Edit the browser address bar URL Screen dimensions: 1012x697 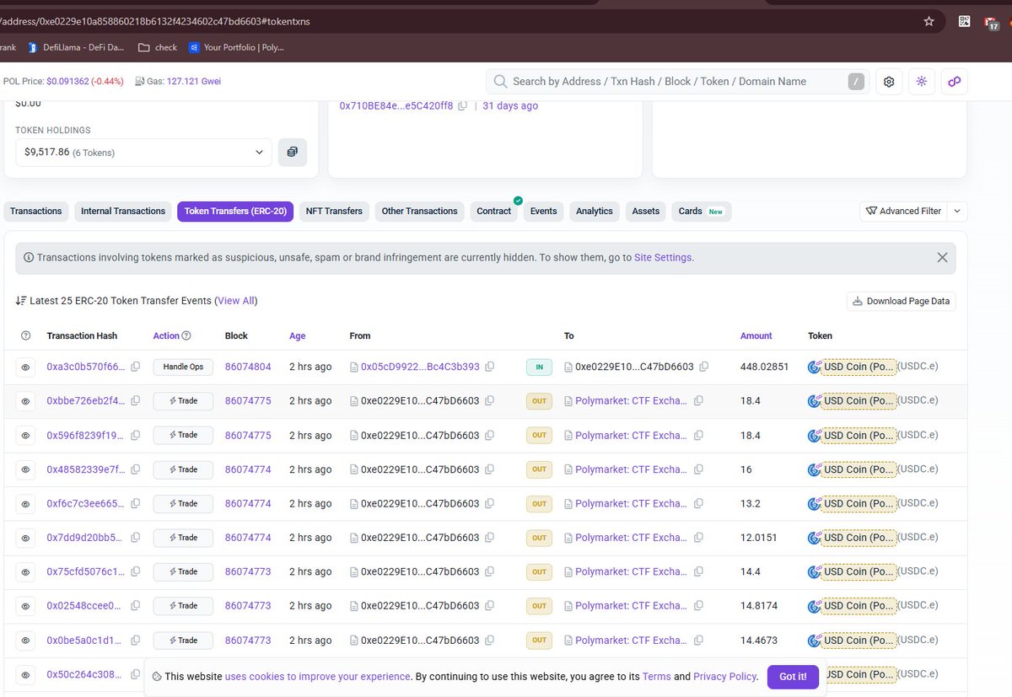pos(455,21)
